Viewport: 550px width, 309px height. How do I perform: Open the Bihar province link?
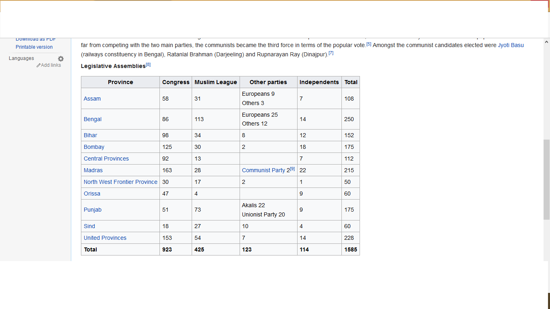coord(90,135)
